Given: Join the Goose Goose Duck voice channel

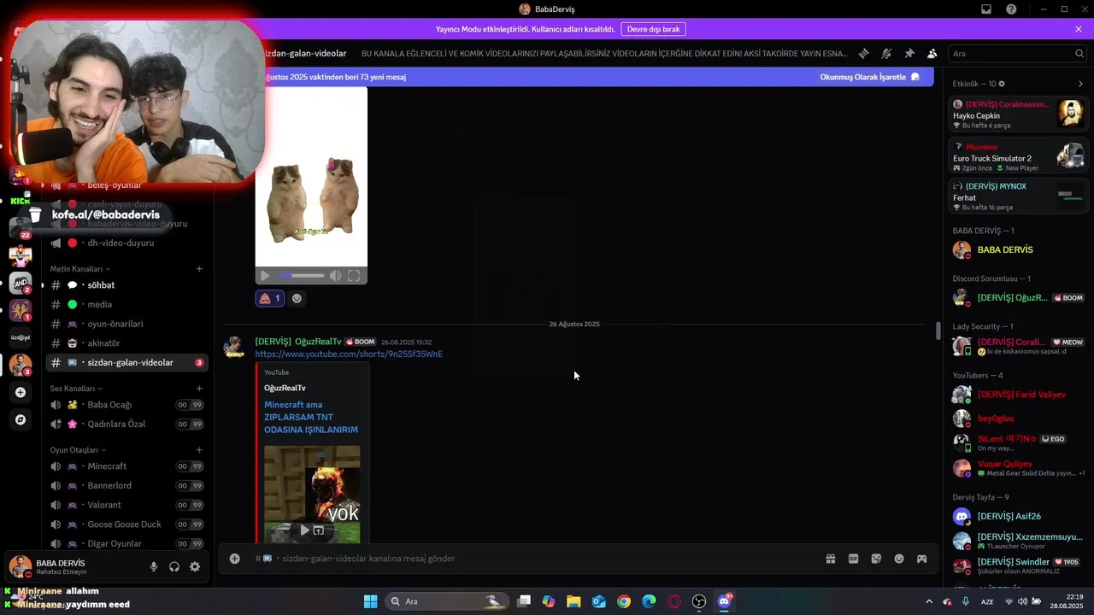Looking at the screenshot, I should [x=126, y=524].
